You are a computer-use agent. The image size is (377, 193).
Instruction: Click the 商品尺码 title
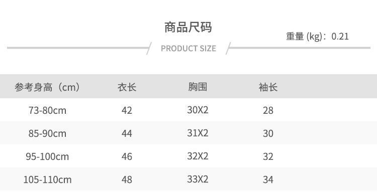click(188, 27)
